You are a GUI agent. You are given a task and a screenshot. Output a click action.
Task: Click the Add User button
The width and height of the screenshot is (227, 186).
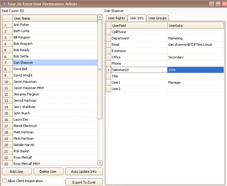coord(17,172)
